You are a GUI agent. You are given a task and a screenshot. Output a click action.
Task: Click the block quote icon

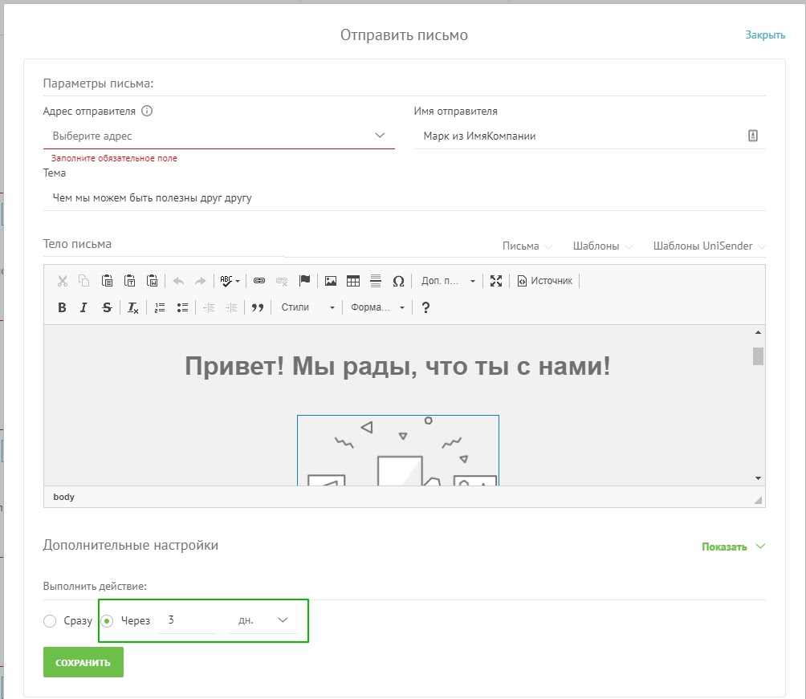tap(258, 307)
